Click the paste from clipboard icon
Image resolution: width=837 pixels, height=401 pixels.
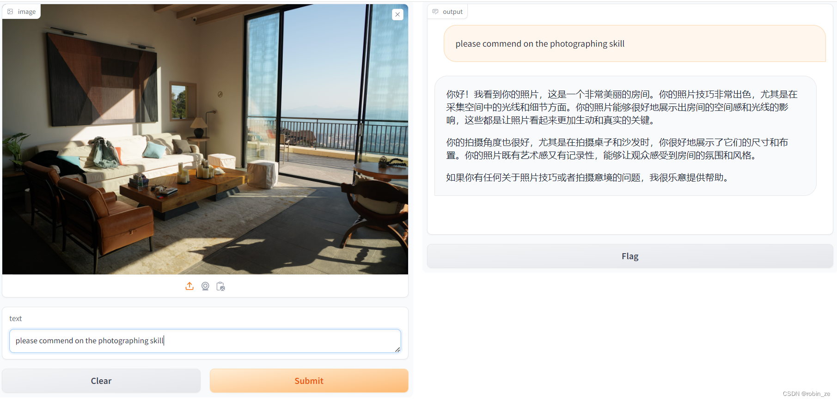click(221, 286)
